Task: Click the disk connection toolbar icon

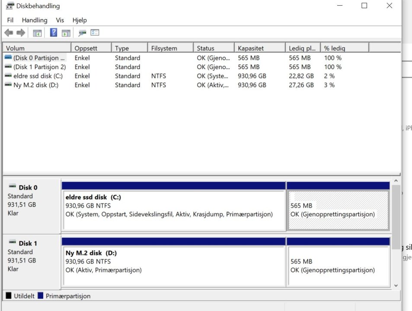Action: click(82, 33)
